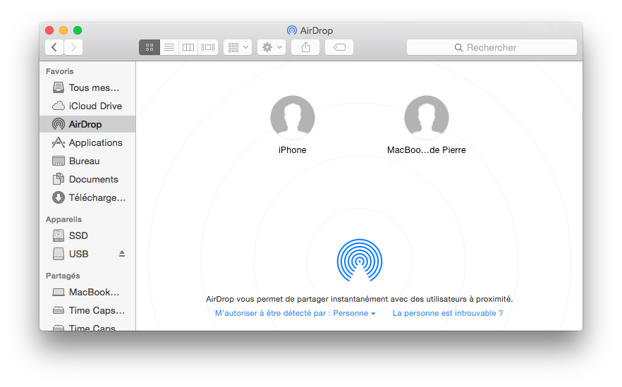The height and width of the screenshot is (387, 622).
Task: Open iCloud Drive in sidebar
Action: tap(94, 106)
